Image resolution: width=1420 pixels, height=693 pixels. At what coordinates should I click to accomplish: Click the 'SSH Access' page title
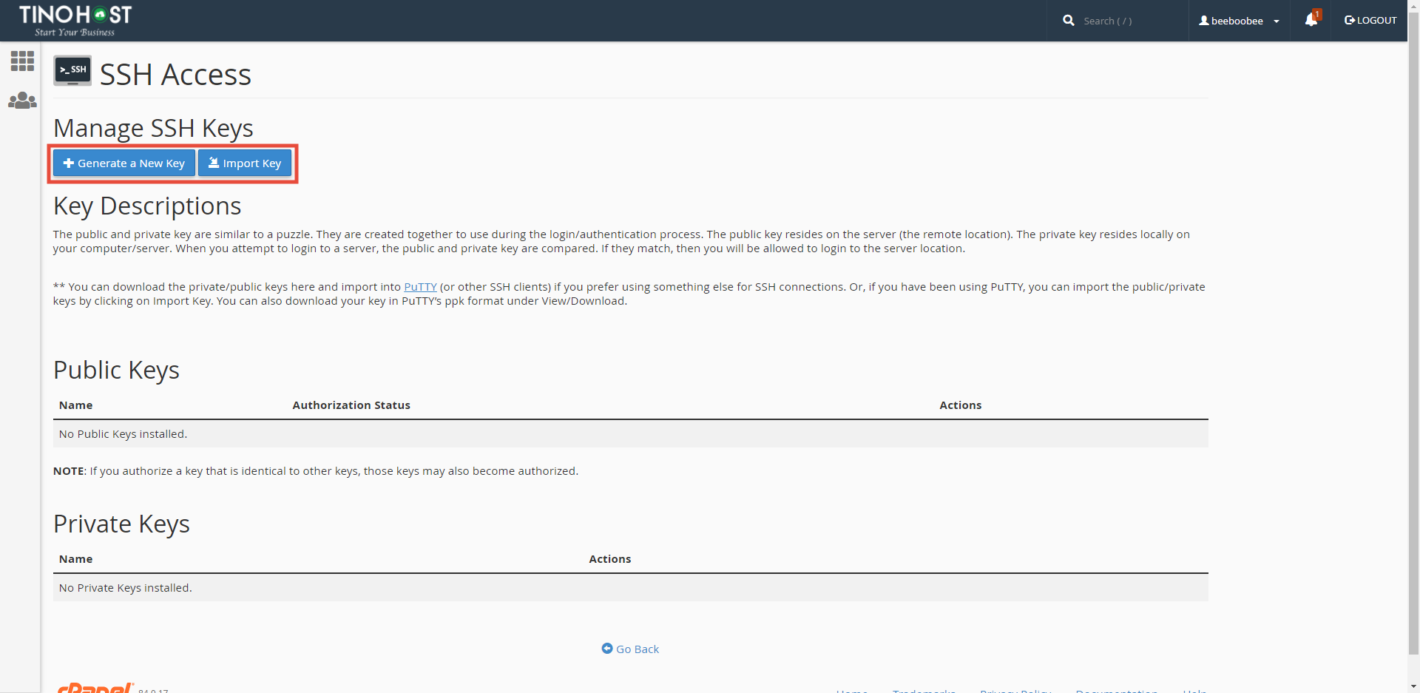coord(175,75)
